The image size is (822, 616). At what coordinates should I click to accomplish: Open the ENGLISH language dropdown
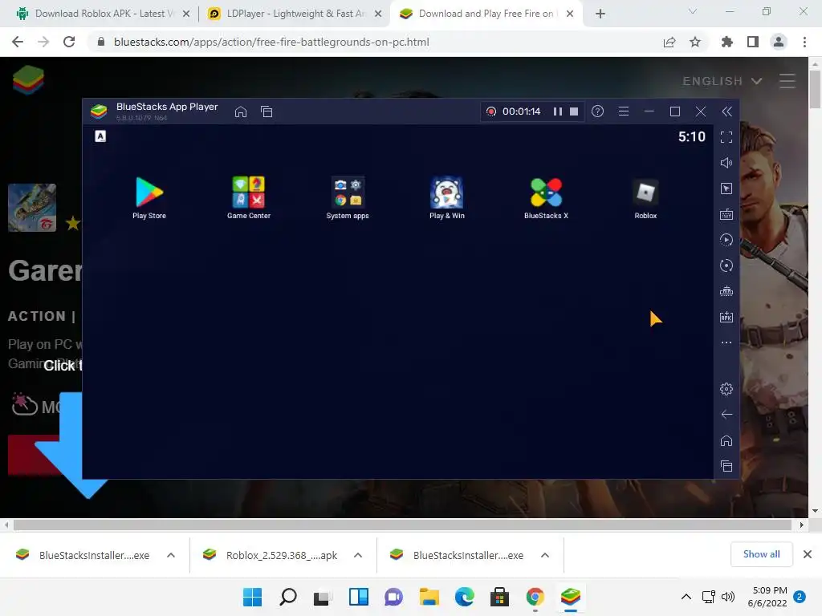pos(722,81)
